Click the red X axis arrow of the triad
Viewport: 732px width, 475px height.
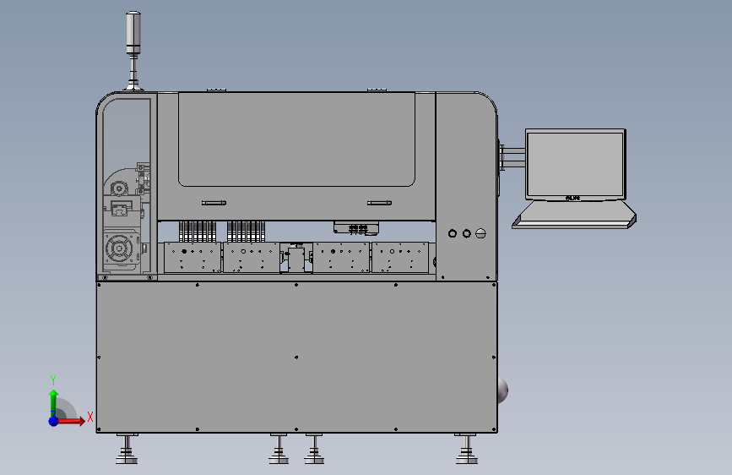[x=71, y=421]
